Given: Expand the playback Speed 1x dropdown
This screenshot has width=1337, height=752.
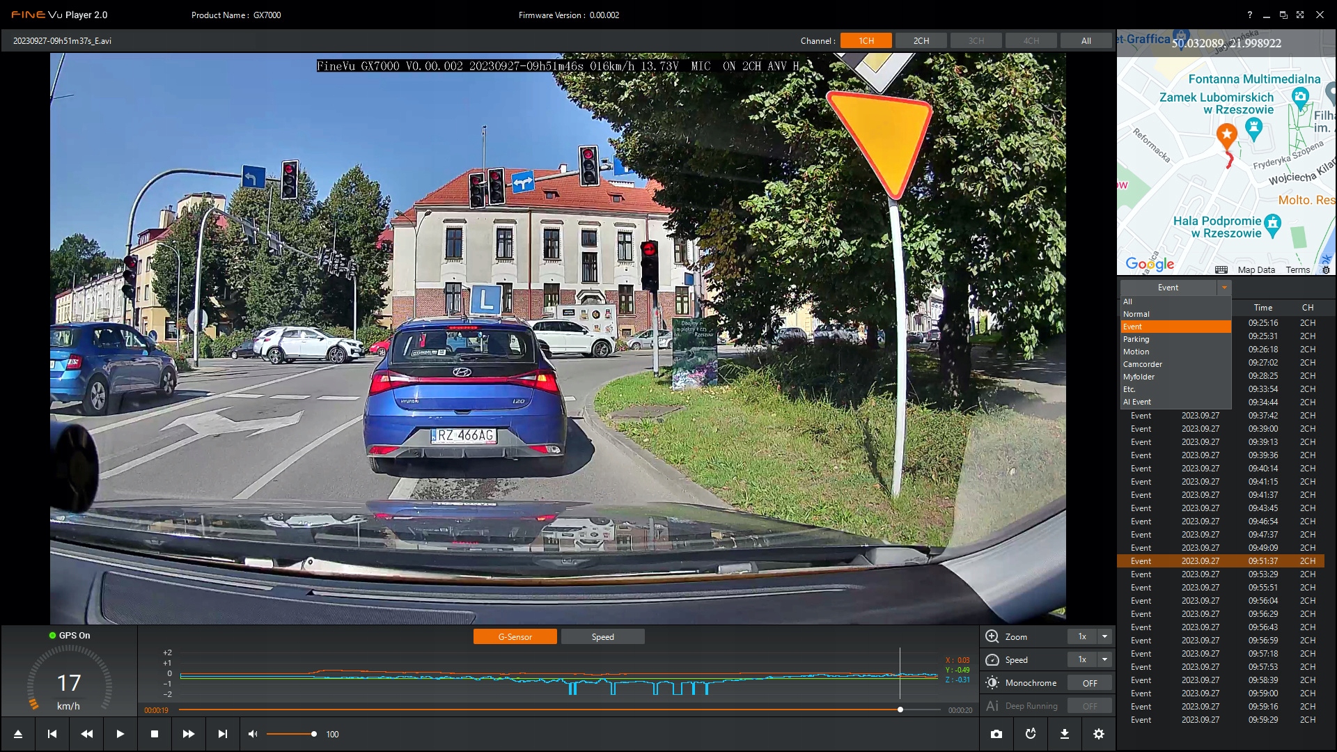Looking at the screenshot, I should 1104,659.
